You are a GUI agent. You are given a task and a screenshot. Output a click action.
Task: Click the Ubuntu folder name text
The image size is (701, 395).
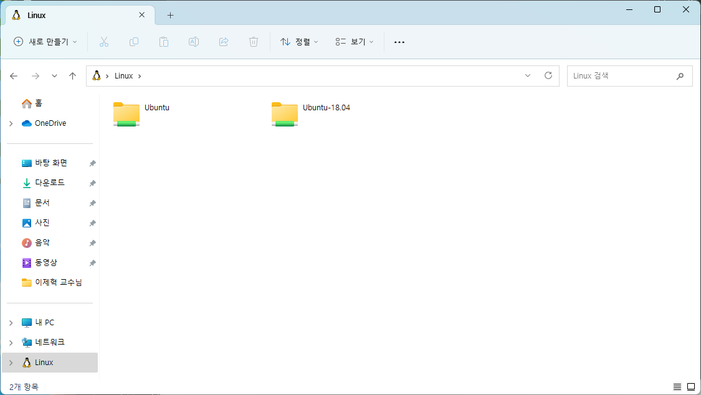pyautogui.click(x=157, y=108)
